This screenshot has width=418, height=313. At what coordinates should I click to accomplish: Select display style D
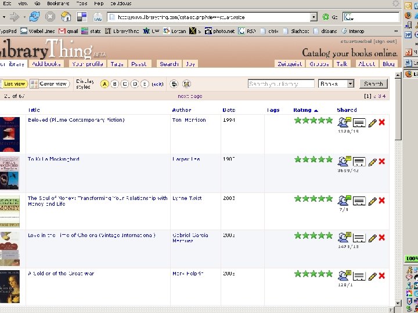(x=135, y=84)
